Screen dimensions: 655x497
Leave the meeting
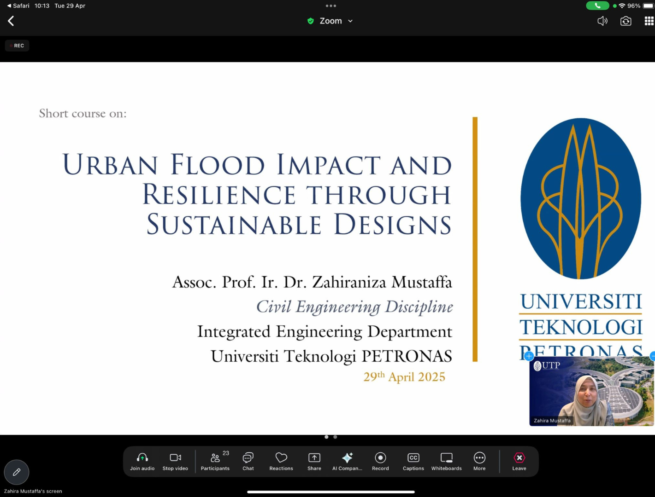(x=519, y=462)
